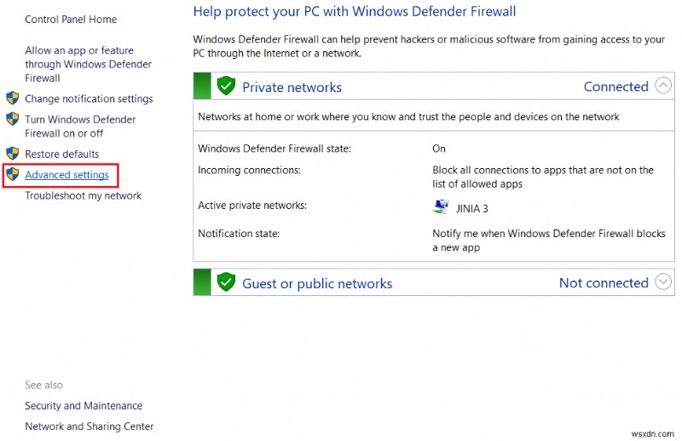Screen dimensions: 682x441
Task: Click the Private networks header title
Action: 292,87
